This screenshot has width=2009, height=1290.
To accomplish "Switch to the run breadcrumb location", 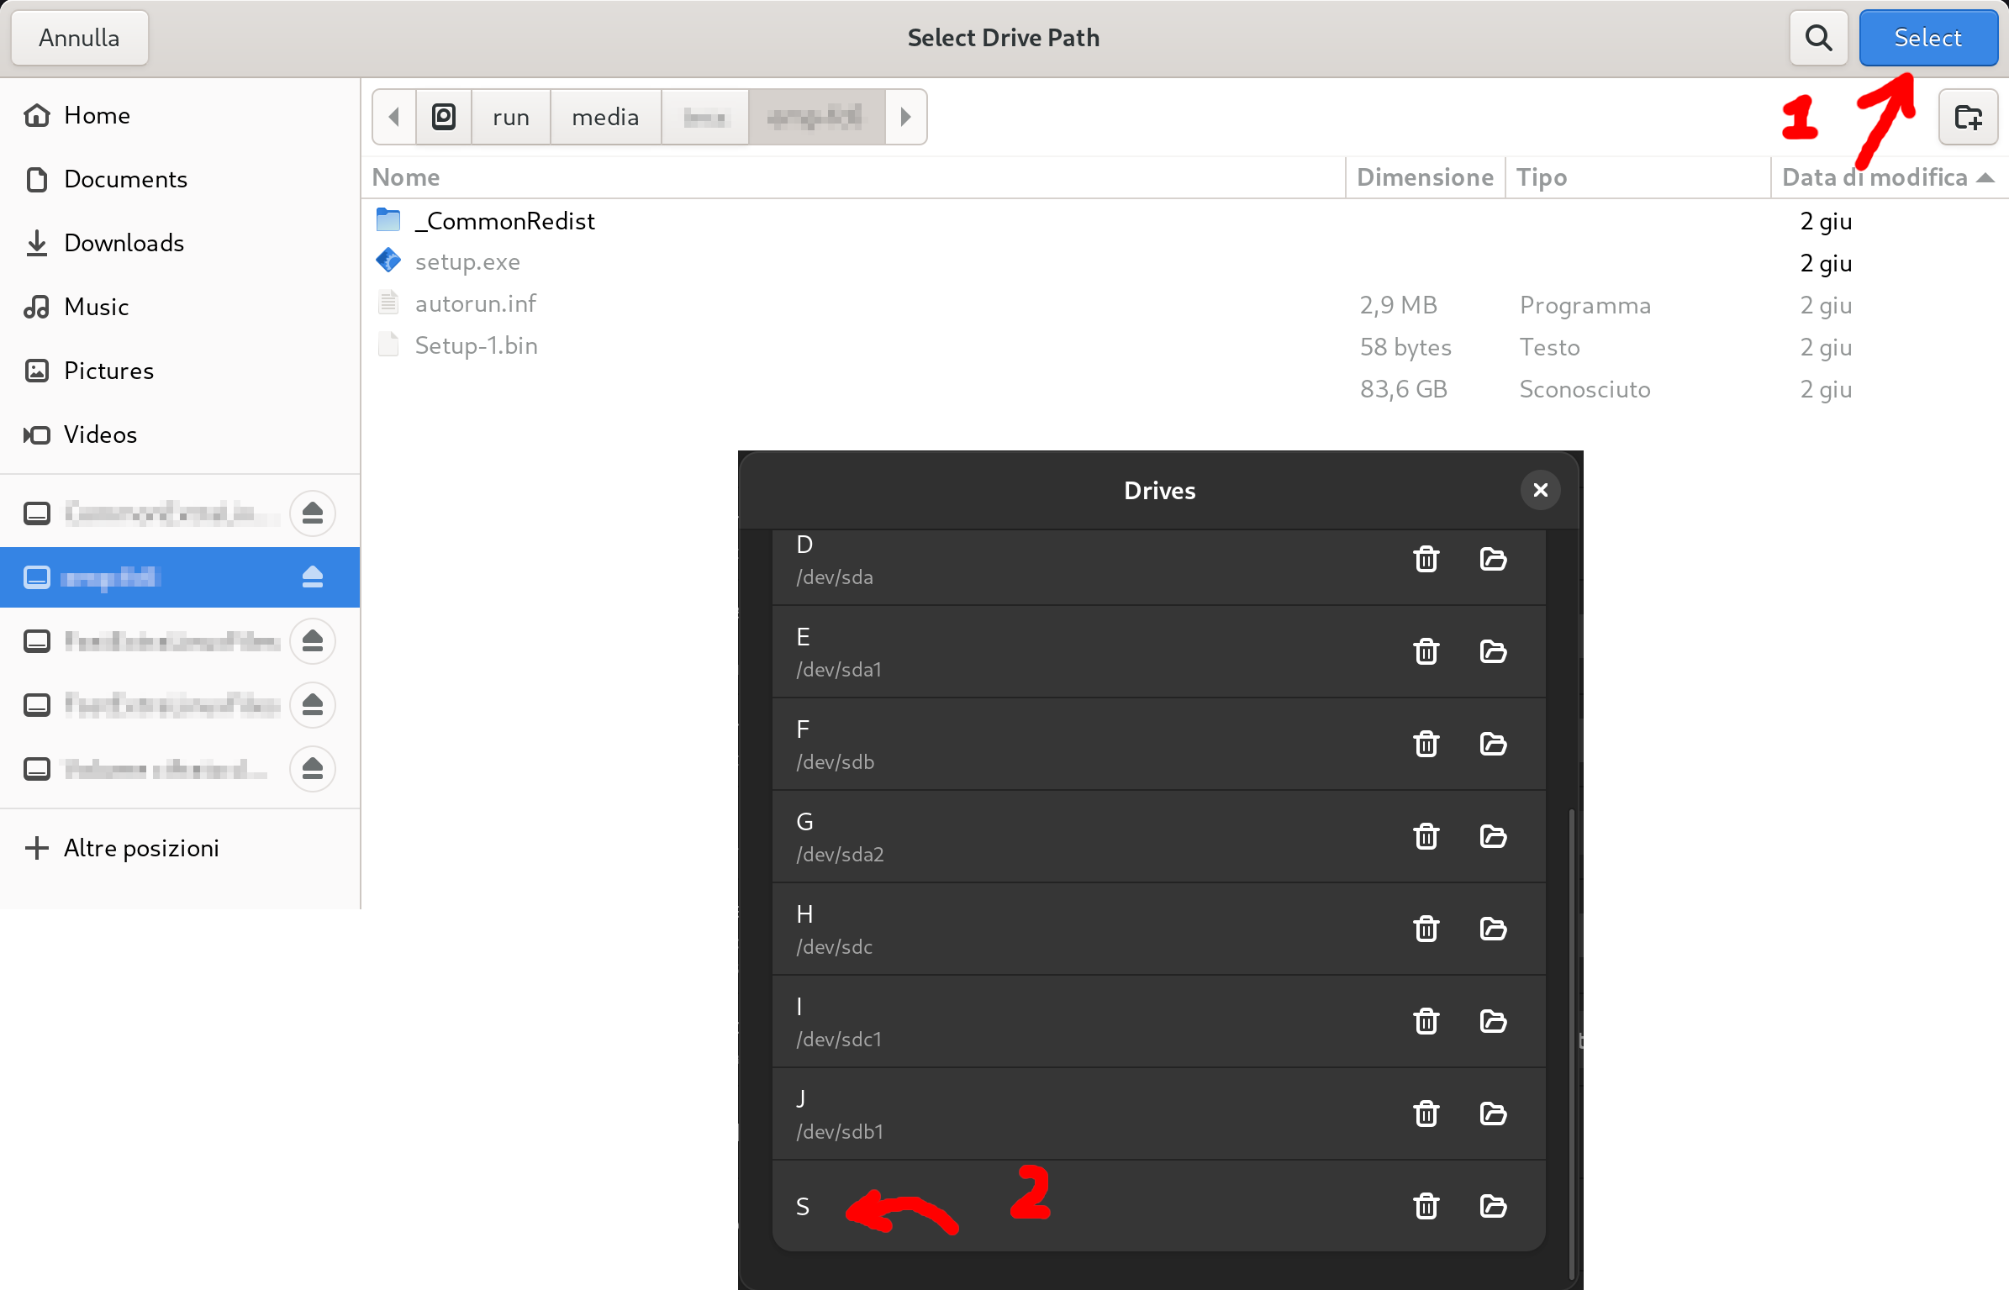I will coord(510,117).
